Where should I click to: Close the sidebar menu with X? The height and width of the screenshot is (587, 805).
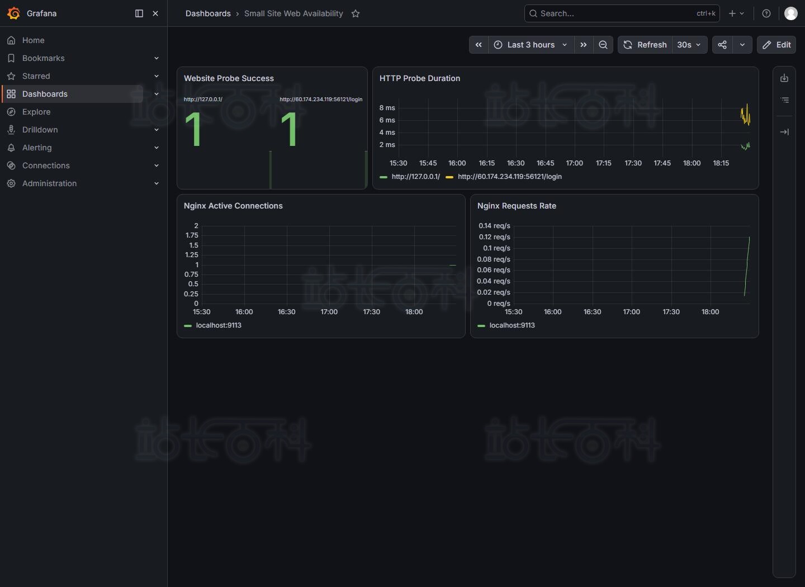pyautogui.click(x=155, y=13)
